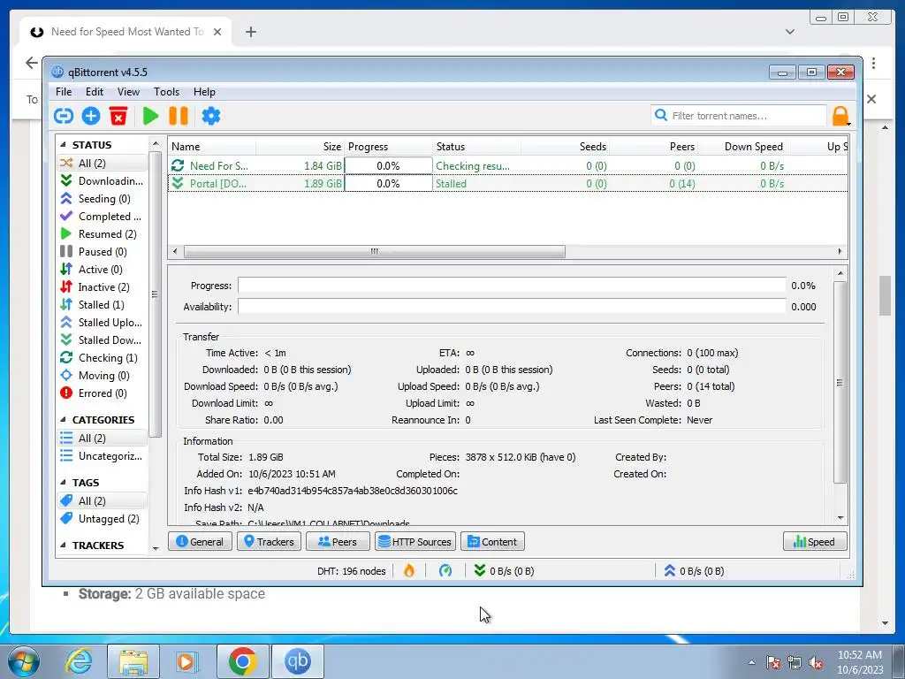Select All (2) under Categories

coord(103,439)
